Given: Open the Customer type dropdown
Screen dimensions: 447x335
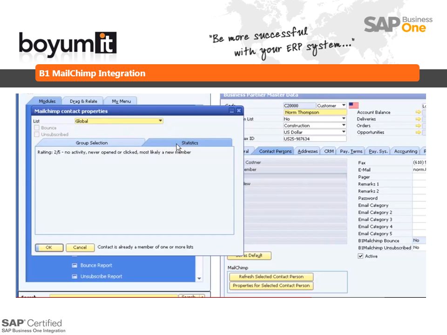Looking at the screenshot, I should coord(344,106).
